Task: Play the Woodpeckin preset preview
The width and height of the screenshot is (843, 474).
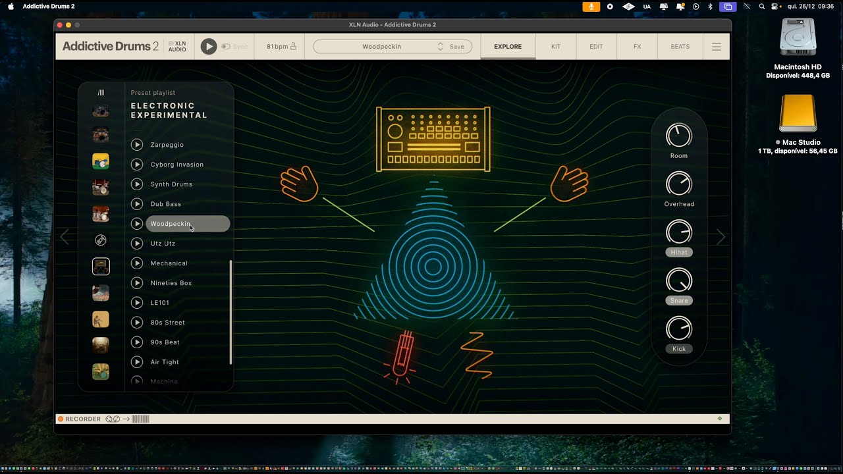Action: tap(137, 224)
